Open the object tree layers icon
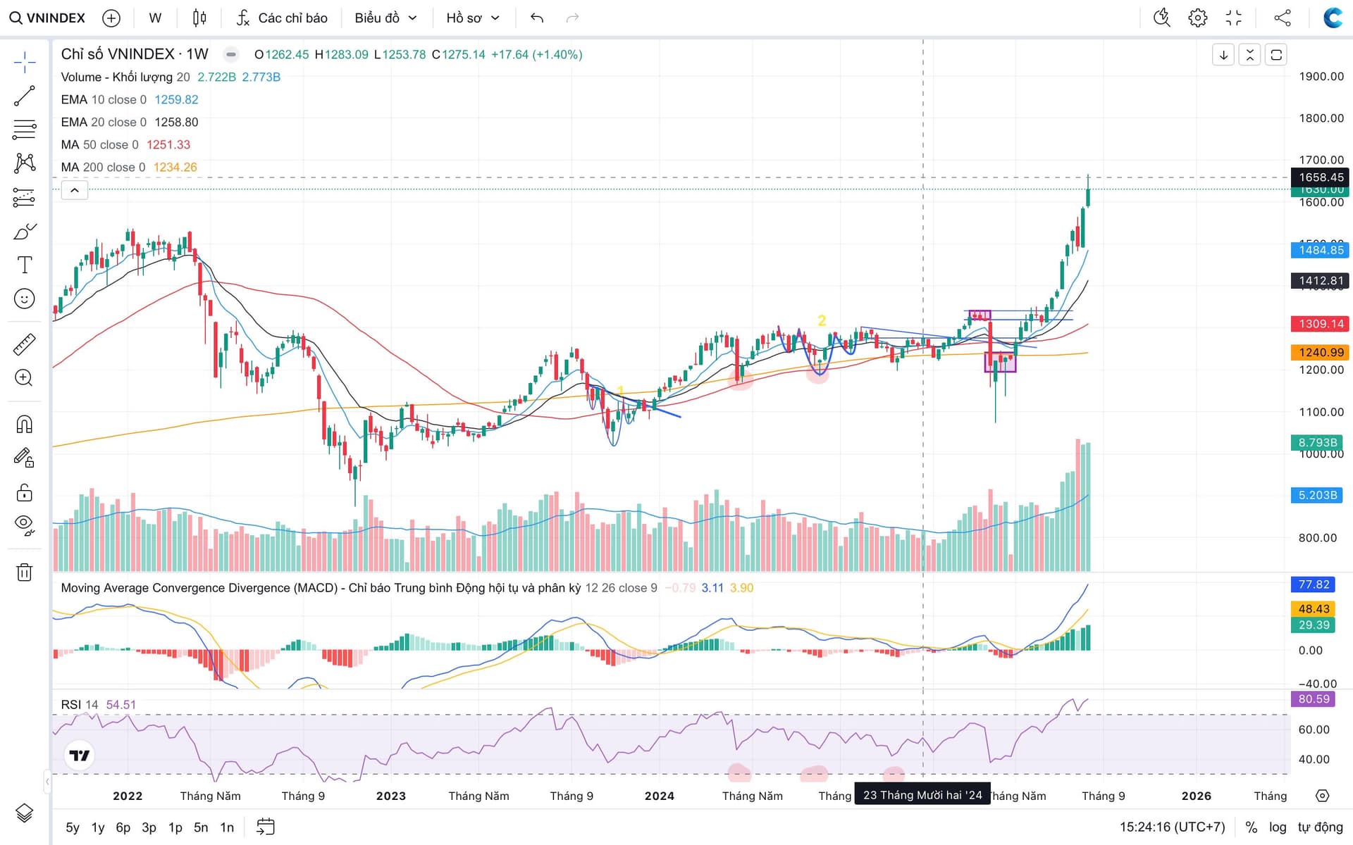 pyautogui.click(x=24, y=813)
